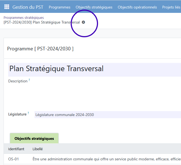Sort by the Identifiant column header
The image size is (181, 165).
point(16,149)
